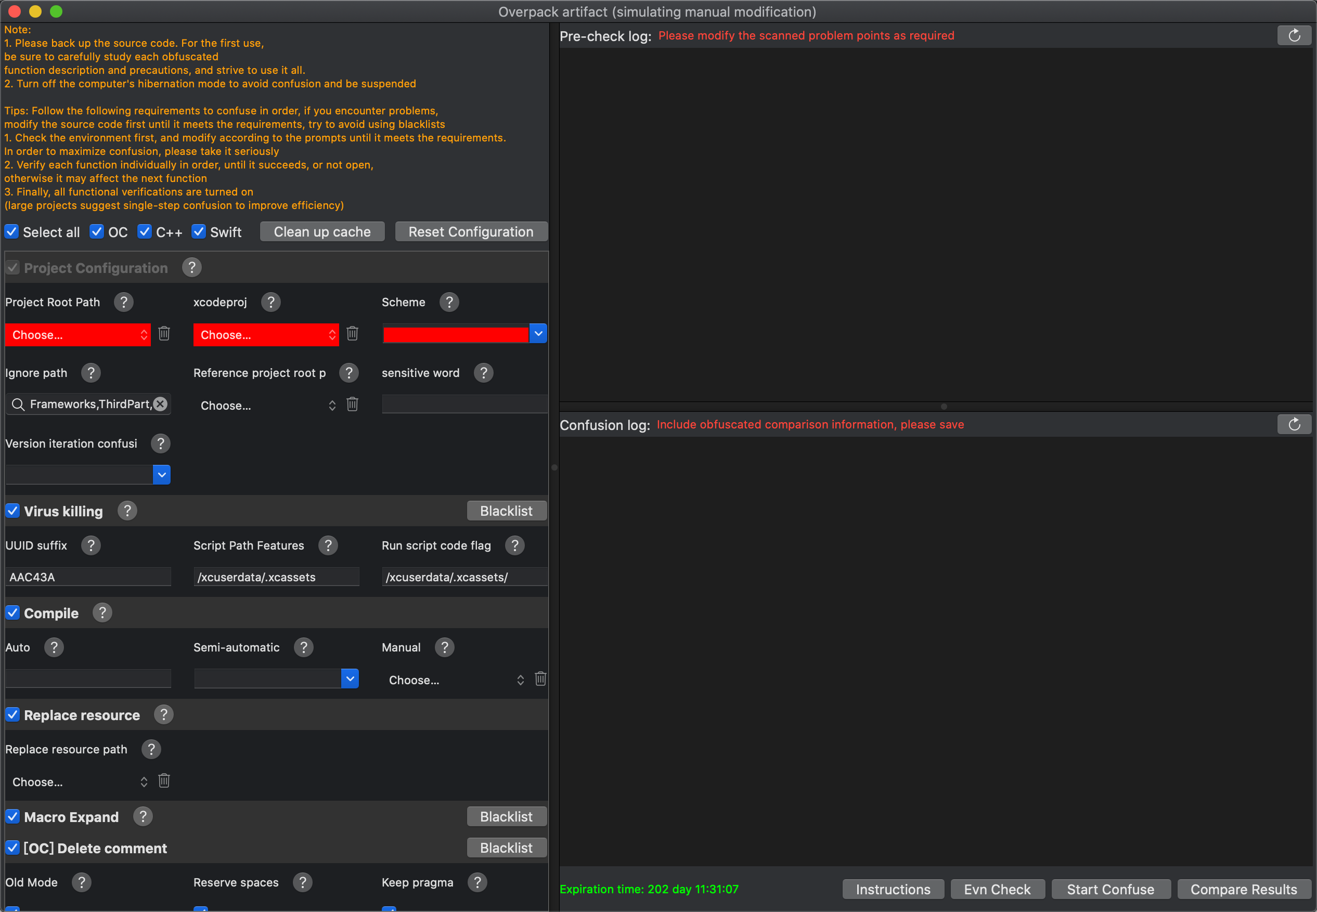The height and width of the screenshot is (912, 1317).
Task: Uncheck the Swift checkbox
Action: pyautogui.click(x=198, y=232)
